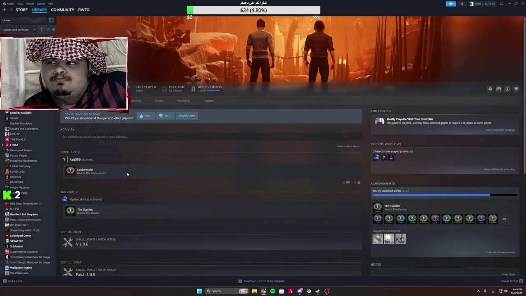The width and height of the screenshot is (526, 296).
Task: Open the Underworld achievement icon
Action: [x=70, y=171]
